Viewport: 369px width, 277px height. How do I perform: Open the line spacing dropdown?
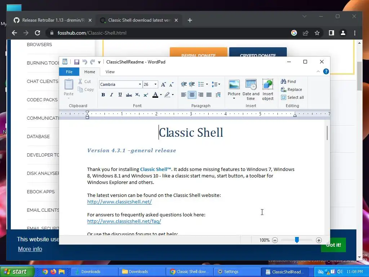(x=216, y=84)
